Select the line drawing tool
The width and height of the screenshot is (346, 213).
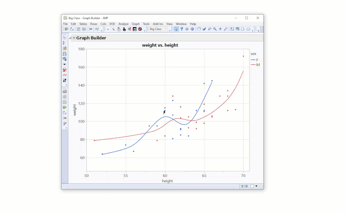pyautogui.click(x=226, y=29)
